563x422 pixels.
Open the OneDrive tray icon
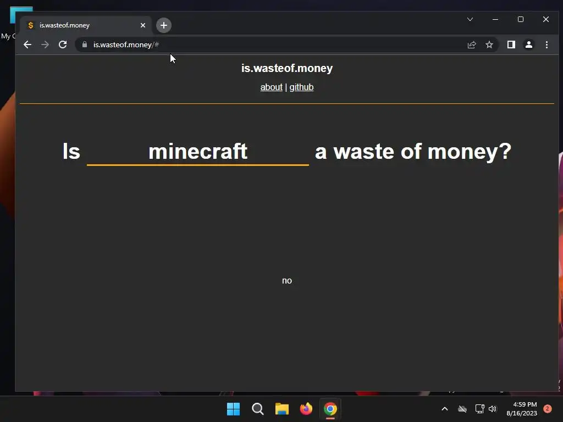point(462,409)
